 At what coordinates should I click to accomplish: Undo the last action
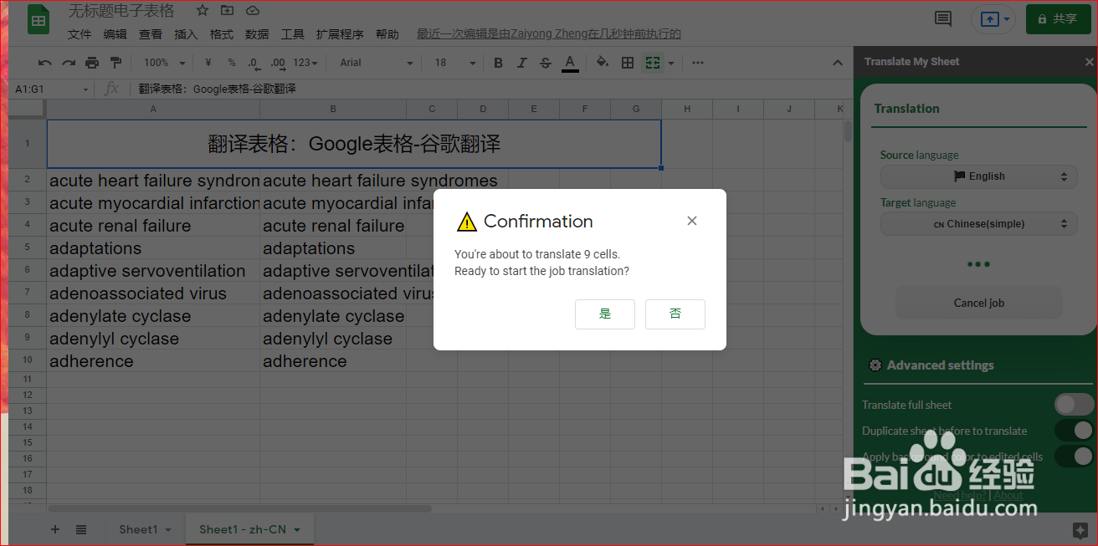pyautogui.click(x=45, y=63)
